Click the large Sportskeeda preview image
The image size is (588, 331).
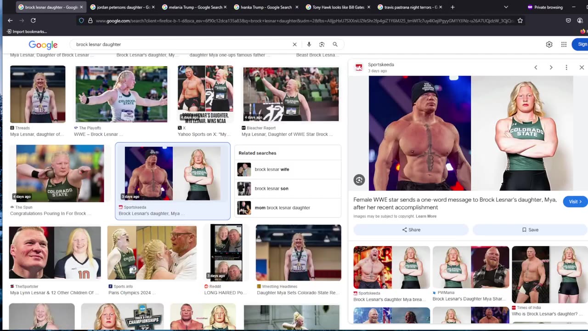[x=471, y=133]
